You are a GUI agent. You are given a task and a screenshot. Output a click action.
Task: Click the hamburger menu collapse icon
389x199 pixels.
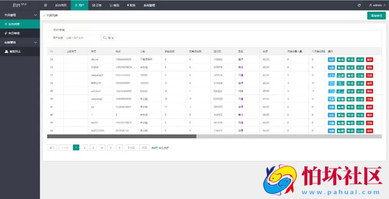pyautogui.click(x=46, y=5)
